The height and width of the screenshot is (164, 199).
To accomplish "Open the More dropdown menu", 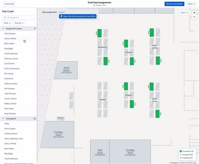I will pos(191,4).
